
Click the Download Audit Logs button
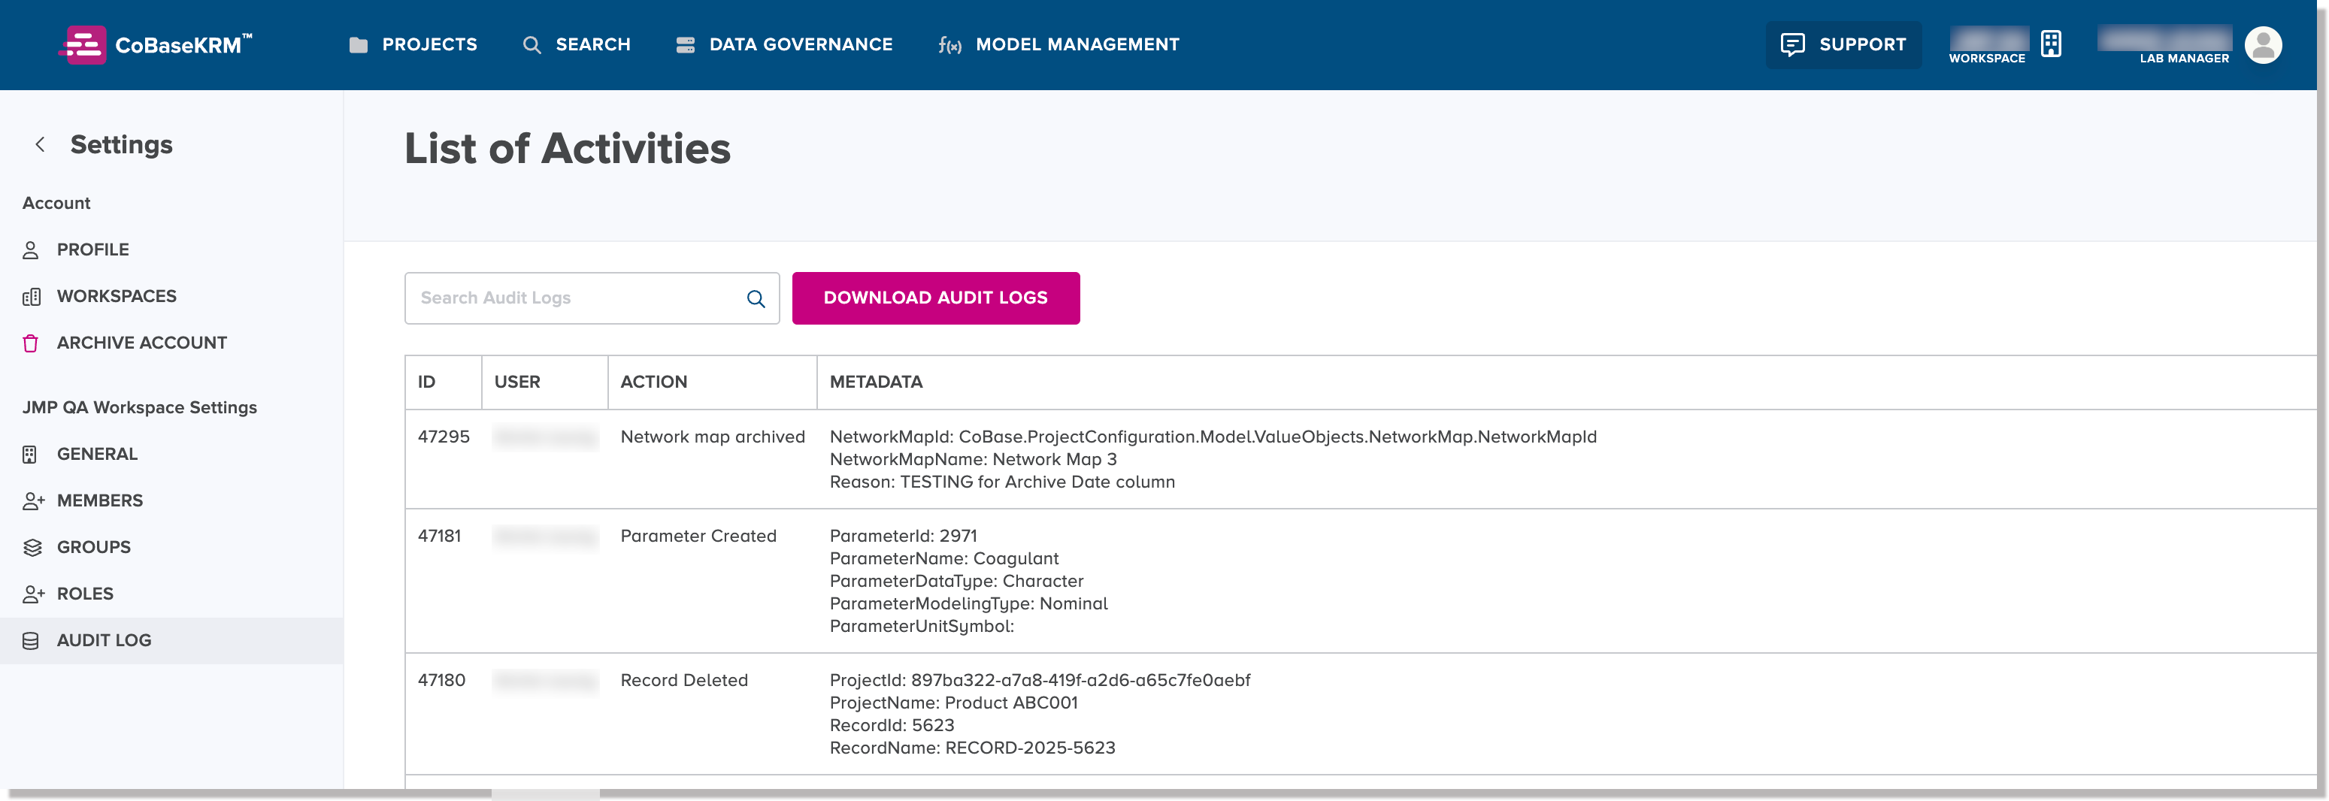tap(935, 298)
